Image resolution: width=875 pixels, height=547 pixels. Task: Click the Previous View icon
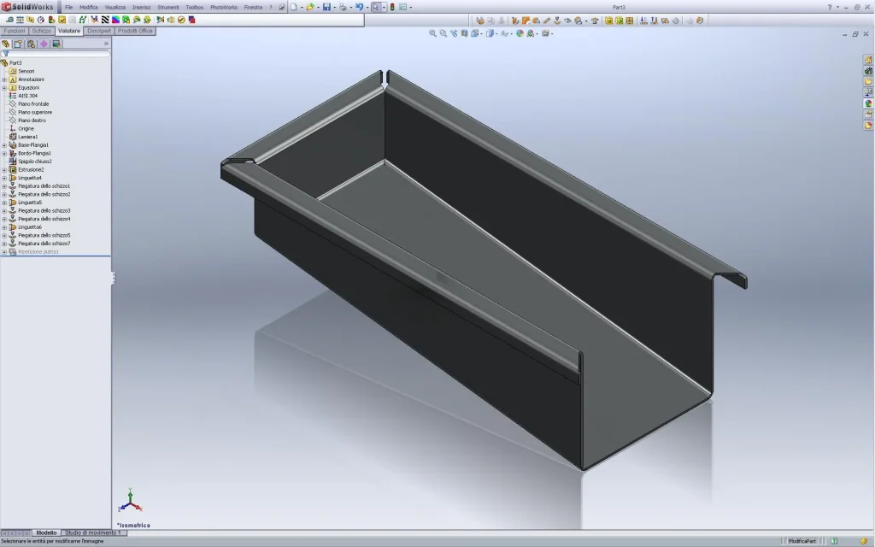coord(454,33)
